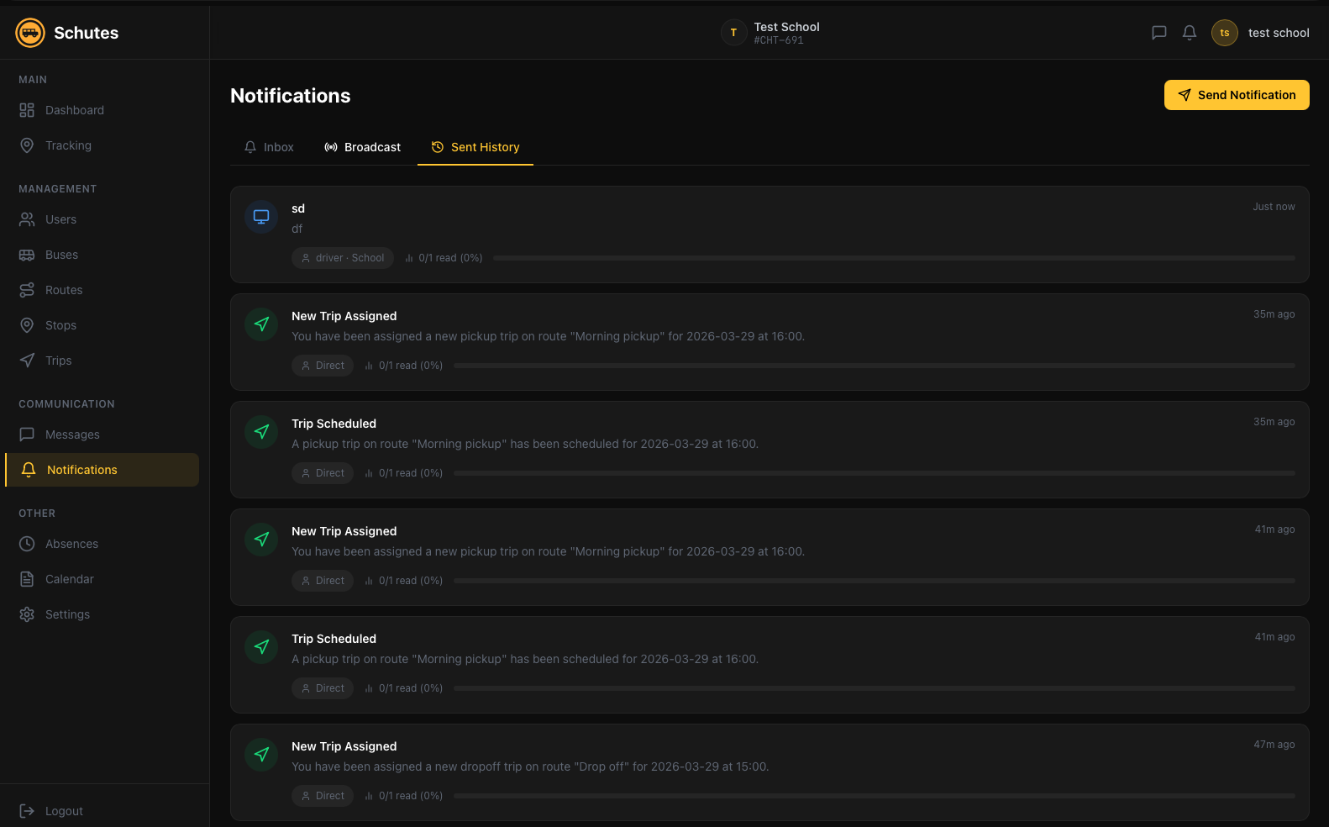Viewport: 1329px width, 827px height.
Task: Switch to the Broadcast tab
Action: [363, 147]
